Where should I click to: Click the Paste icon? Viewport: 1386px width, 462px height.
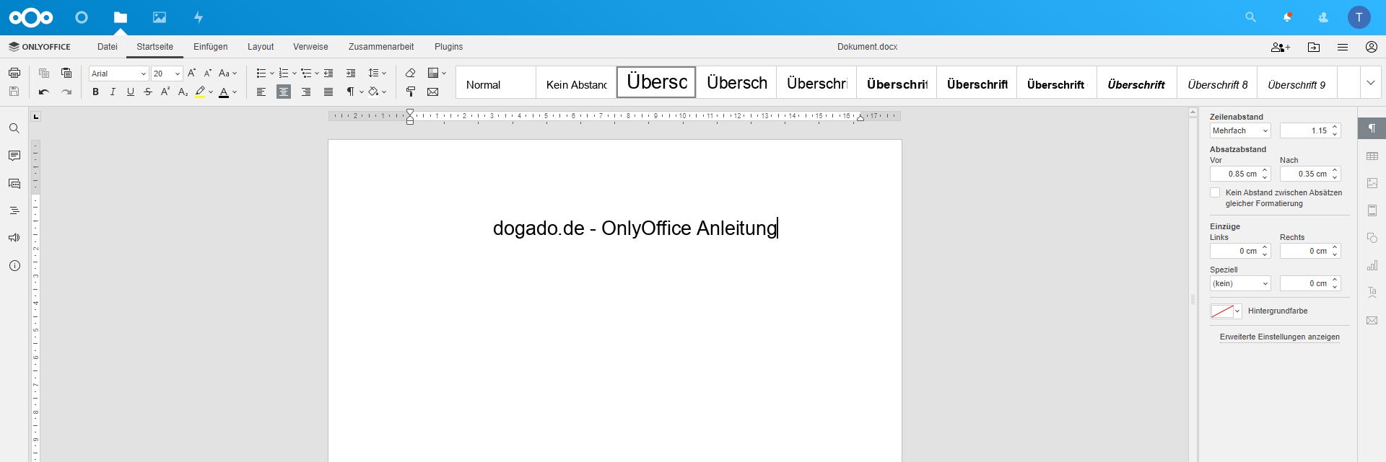[x=66, y=73]
